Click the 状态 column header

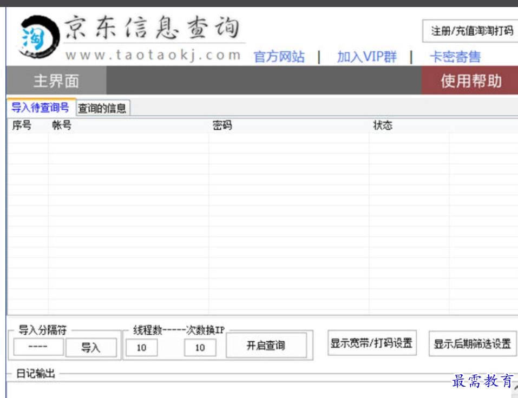click(x=409, y=125)
